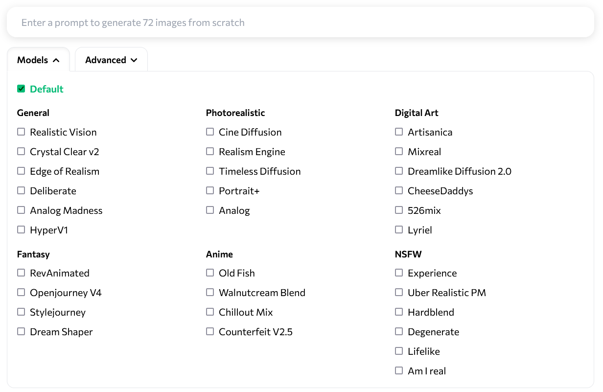This screenshot has width=603, height=392.
Task: Tick the Old Fish anime model
Action: tap(210, 273)
